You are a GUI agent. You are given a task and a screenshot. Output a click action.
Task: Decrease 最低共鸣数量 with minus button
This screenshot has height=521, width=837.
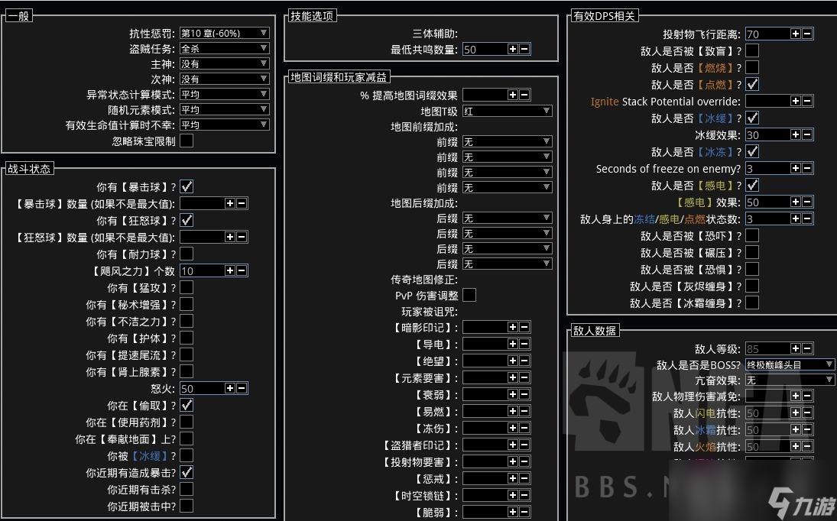[524, 49]
